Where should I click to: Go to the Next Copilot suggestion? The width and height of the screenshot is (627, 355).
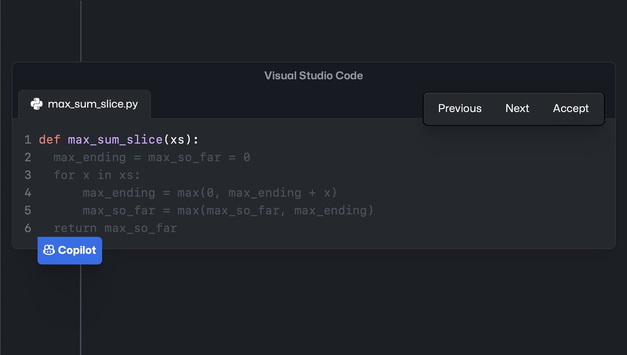(517, 109)
